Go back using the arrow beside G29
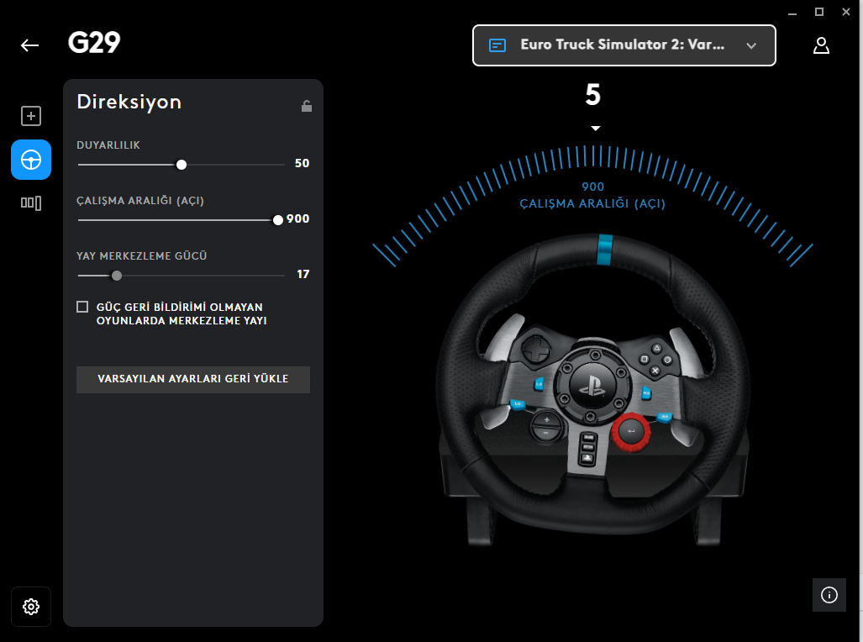This screenshot has width=863, height=642. [x=29, y=45]
